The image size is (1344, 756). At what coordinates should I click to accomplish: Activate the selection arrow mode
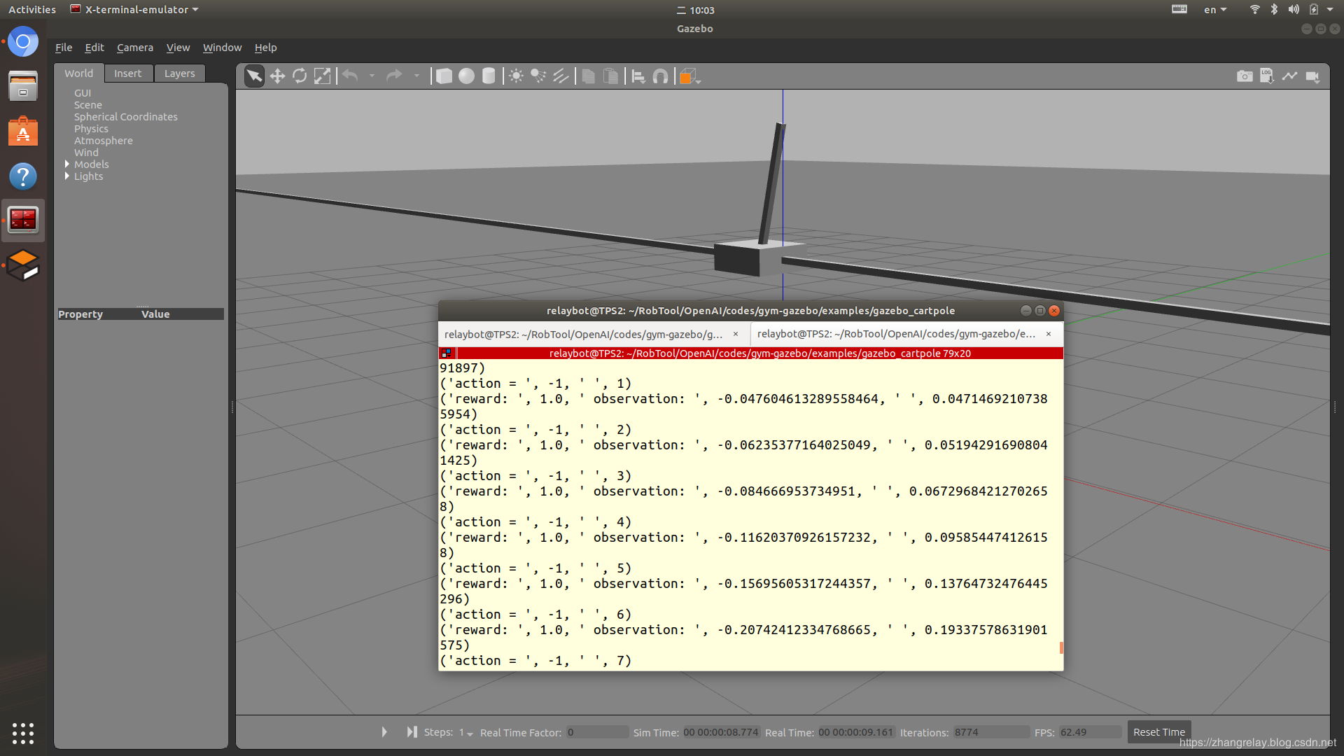click(255, 76)
